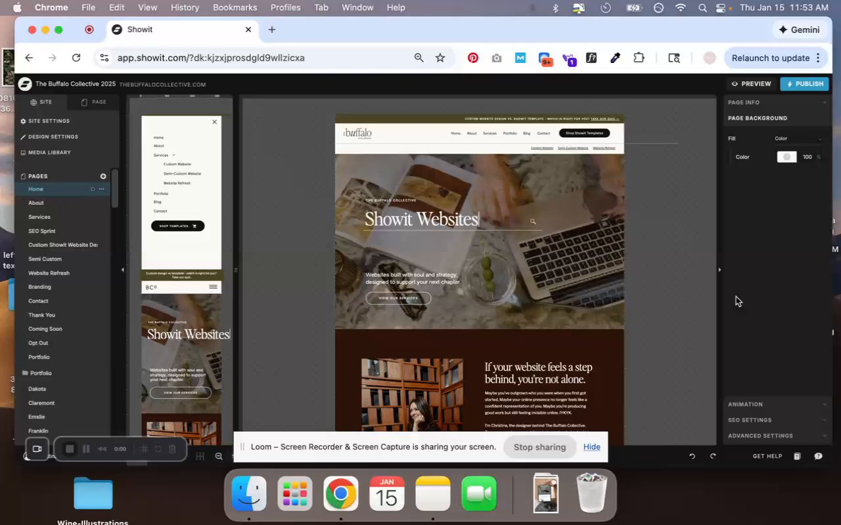Screen dimensions: 841x525
Task: Pause the Loom recording
Action: click(86, 449)
